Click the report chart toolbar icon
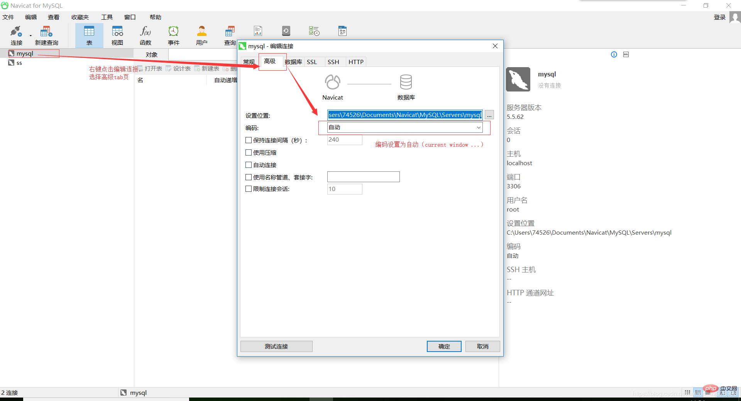741x401 pixels. pos(258,31)
